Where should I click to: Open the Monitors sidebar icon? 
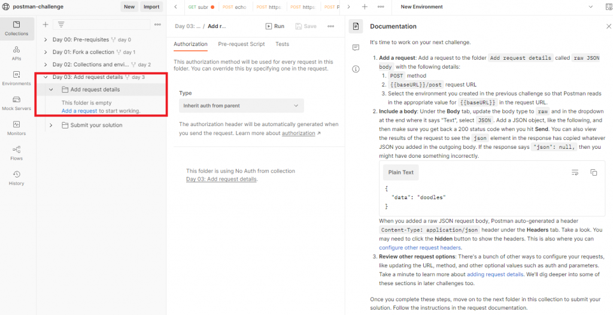coord(16,129)
